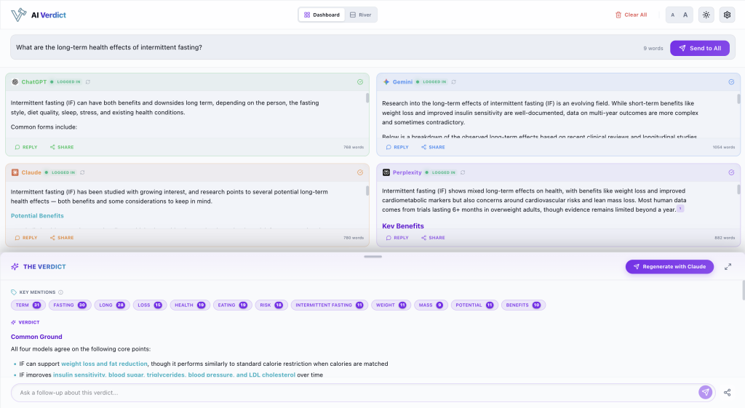Select the EATING keyword chip
The width and height of the screenshot is (745, 408).
tap(232, 305)
